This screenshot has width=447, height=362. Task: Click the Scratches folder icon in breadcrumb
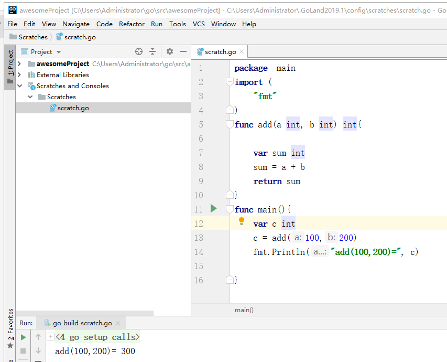pos(13,37)
